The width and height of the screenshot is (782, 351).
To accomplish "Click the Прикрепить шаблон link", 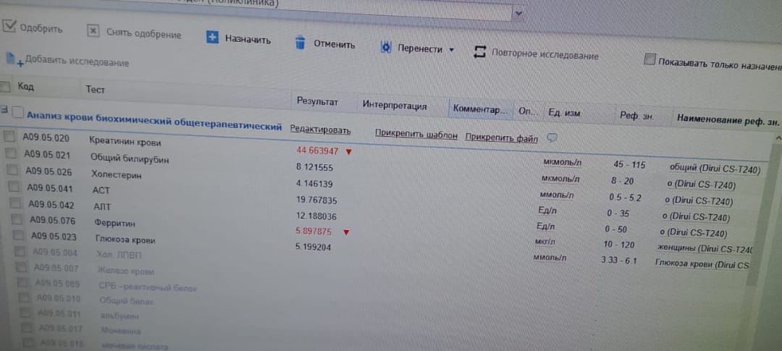I will 416,135.
